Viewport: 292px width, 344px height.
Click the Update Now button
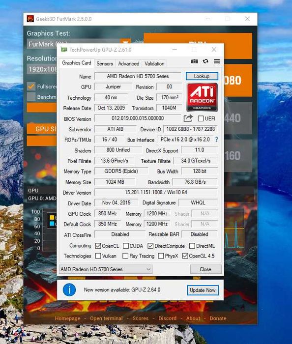pyautogui.click(x=203, y=290)
